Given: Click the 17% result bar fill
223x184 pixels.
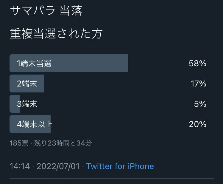Looking at the screenshot, I should click(x=27, y=84).
